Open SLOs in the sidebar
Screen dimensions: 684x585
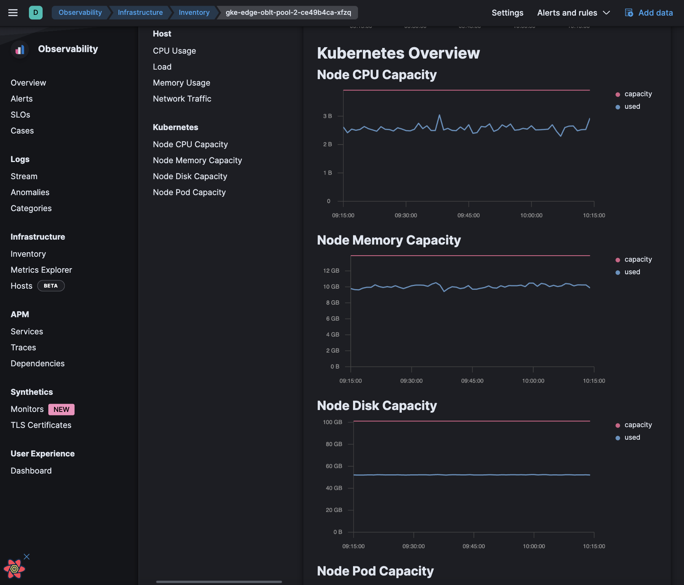coord(21,114)
